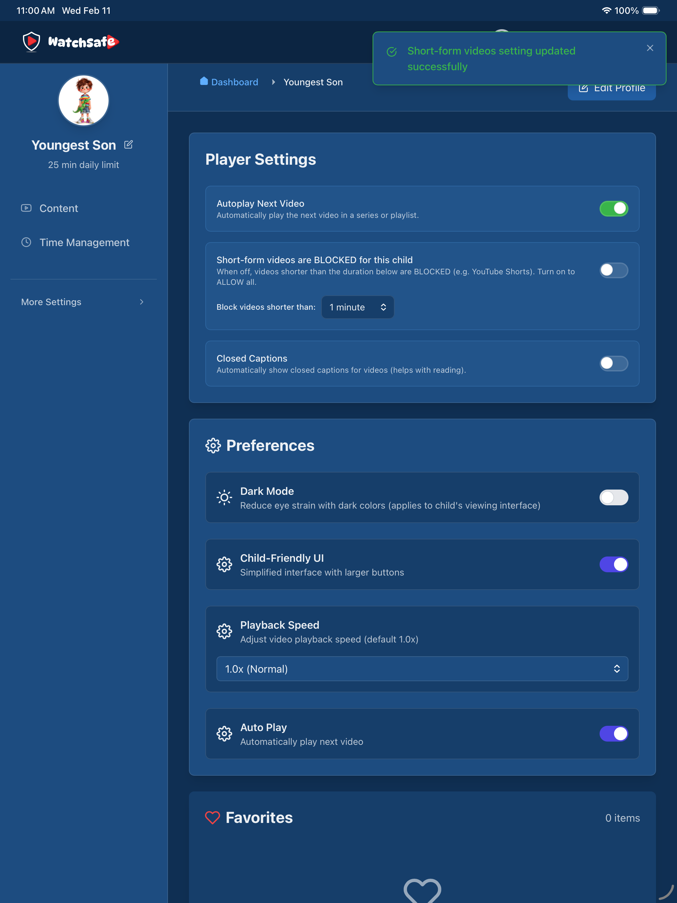The width and height of the screenshot is (677, 903).
Task: Click the battery icon in status bar
Action: click(650, 10)
